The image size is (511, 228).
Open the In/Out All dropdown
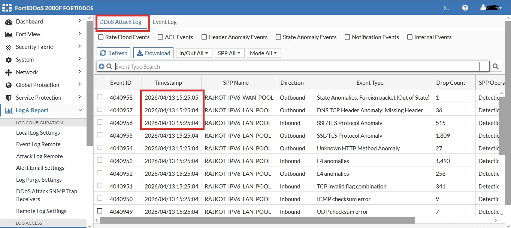[194, 53]
